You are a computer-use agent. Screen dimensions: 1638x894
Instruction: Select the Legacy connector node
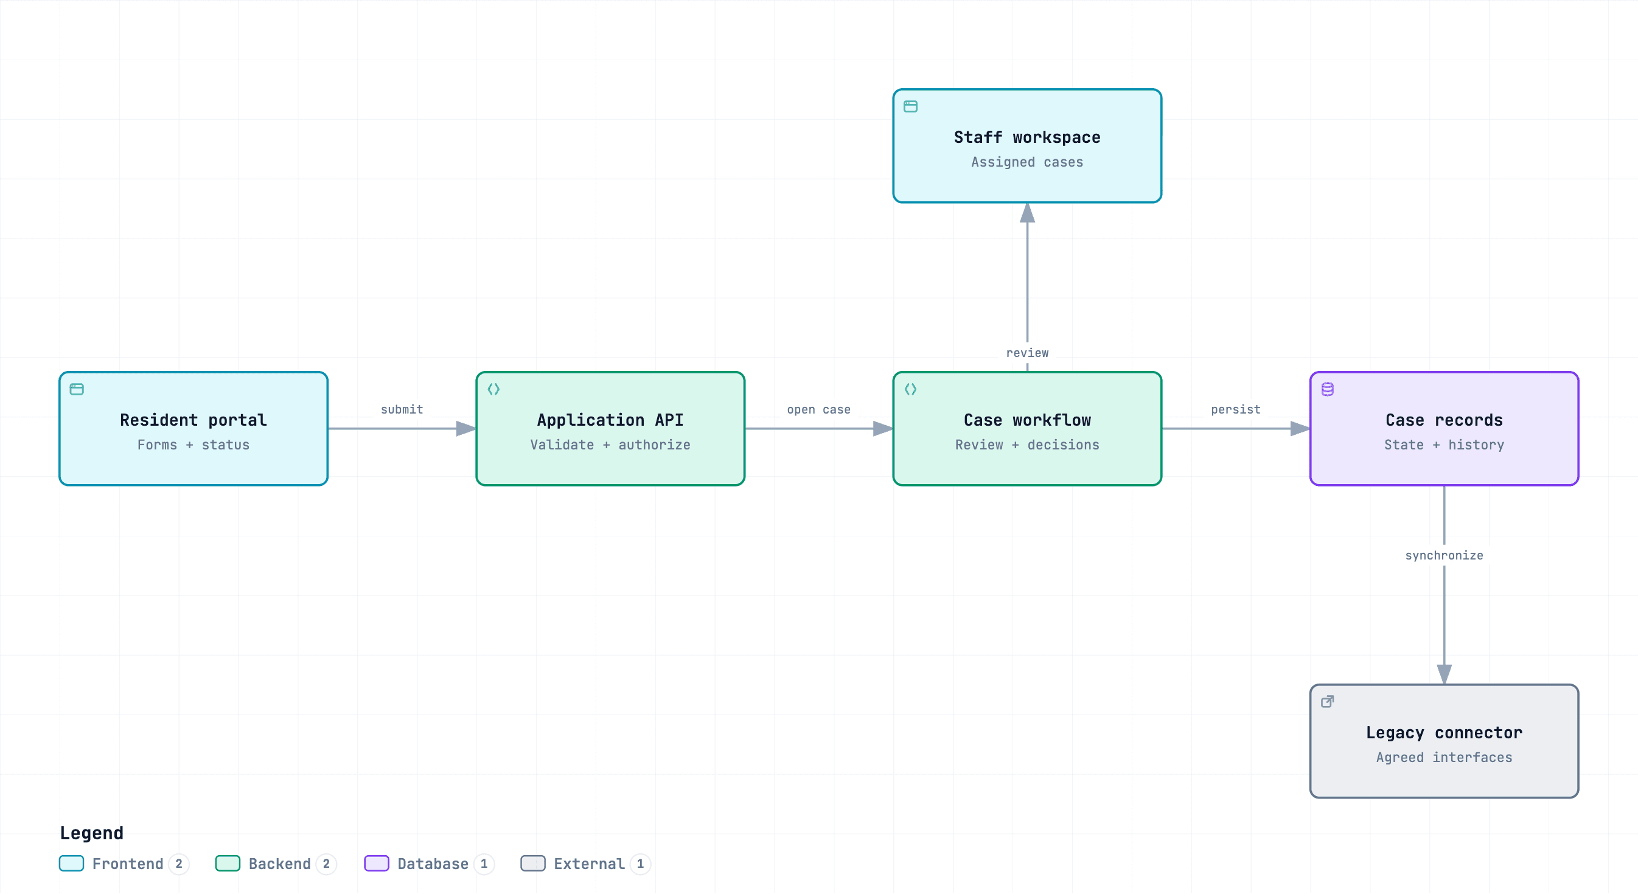[x=1445, y=741]
